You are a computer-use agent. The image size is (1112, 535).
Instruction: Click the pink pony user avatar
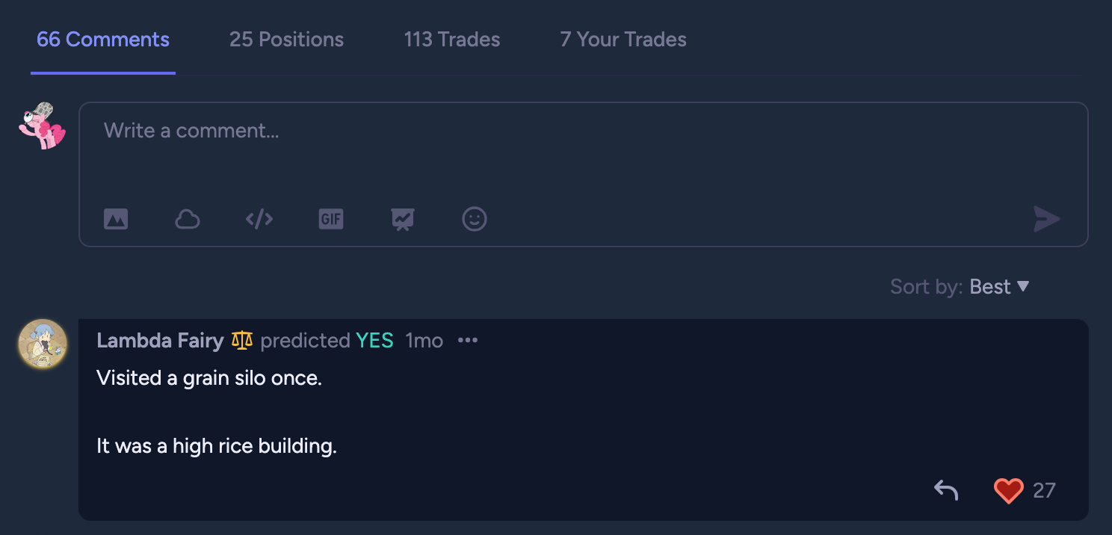[42, 126]
